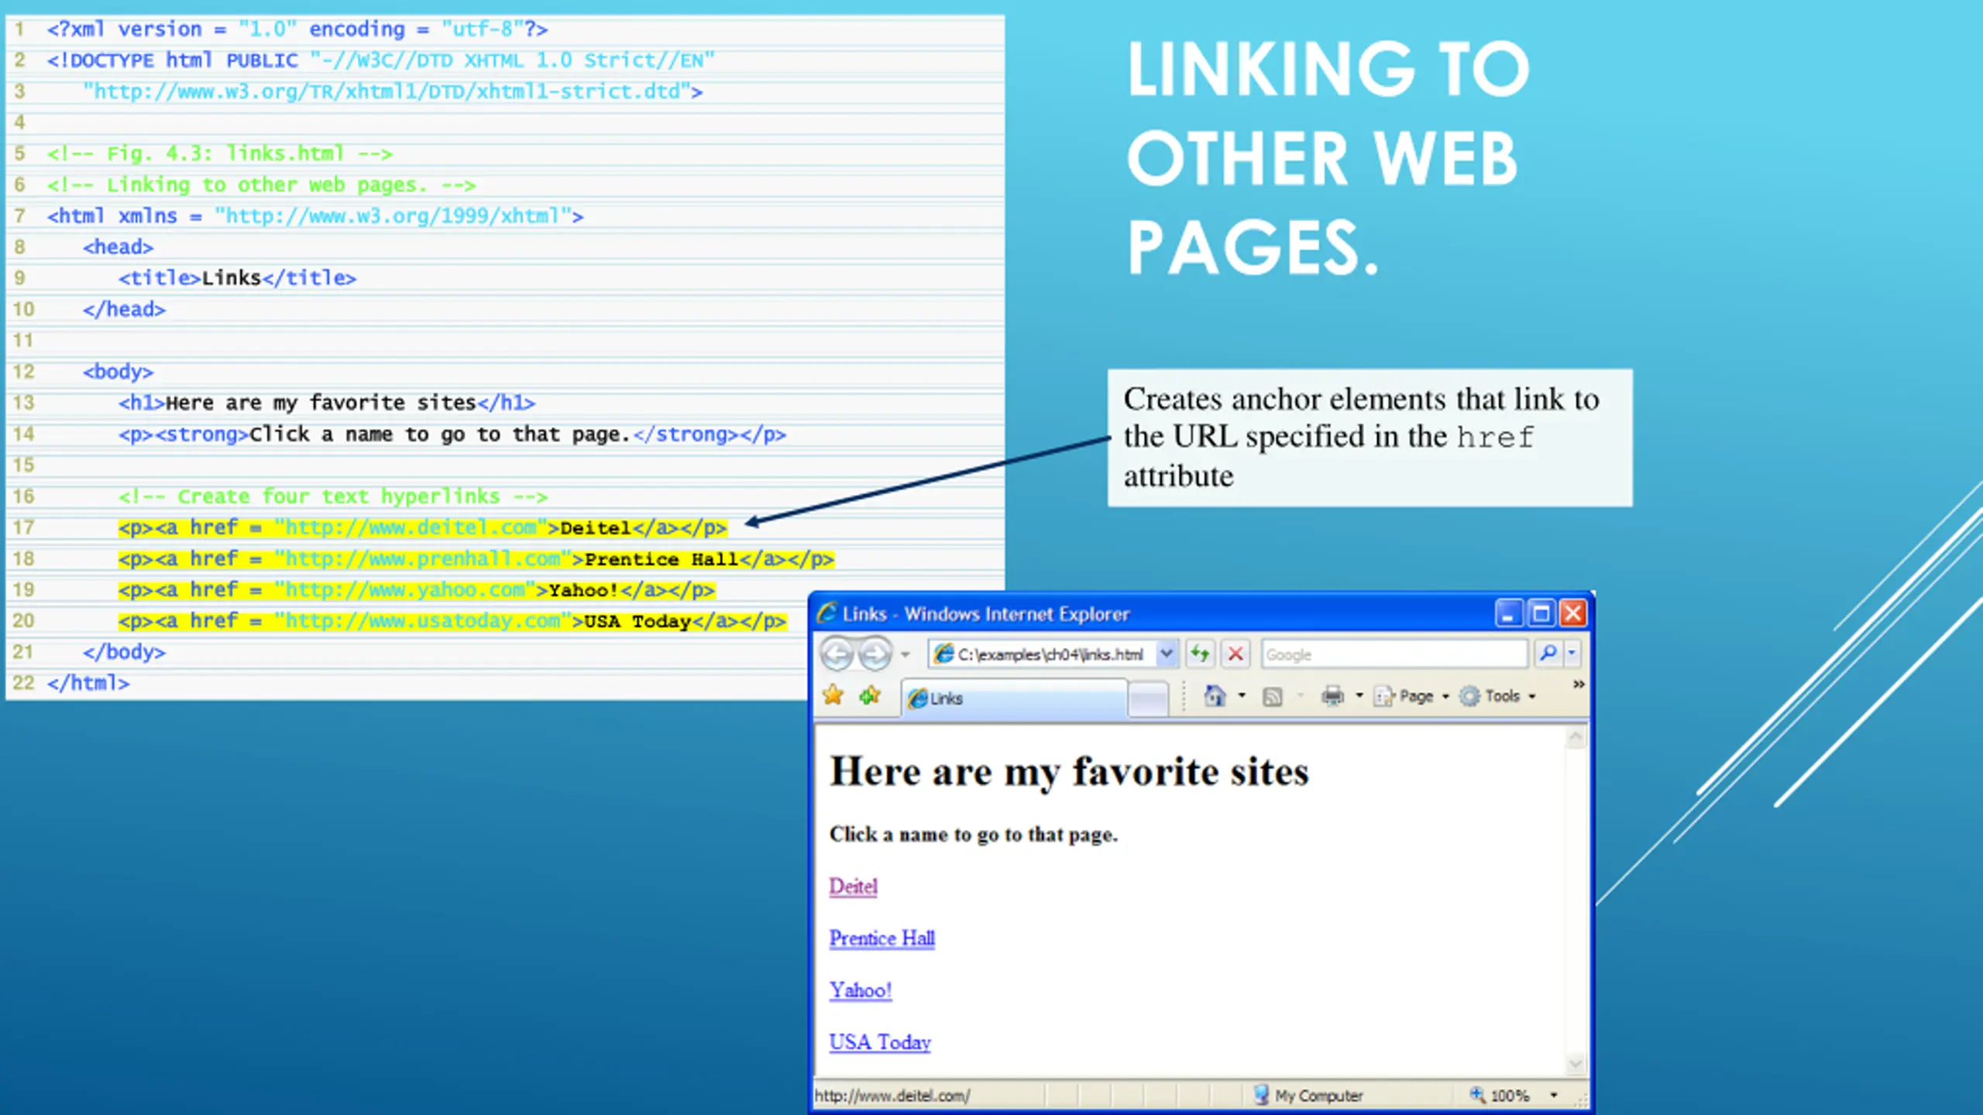This screenshot has width=1983, height=1115.
Task: Expand the Home button dropdown arrow
Action: pyautogui.click(x=1242, y=696)
